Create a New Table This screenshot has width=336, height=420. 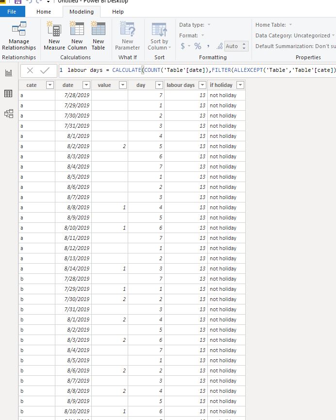pos(98,36)
